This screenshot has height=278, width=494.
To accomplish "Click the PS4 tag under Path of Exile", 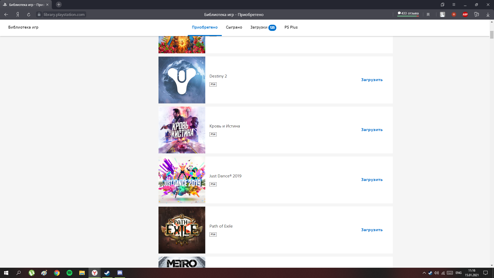I will [213, 234].
